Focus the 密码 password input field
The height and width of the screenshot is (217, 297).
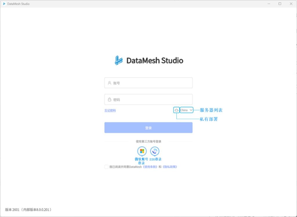pyautogui.click(x=151, y=99)
